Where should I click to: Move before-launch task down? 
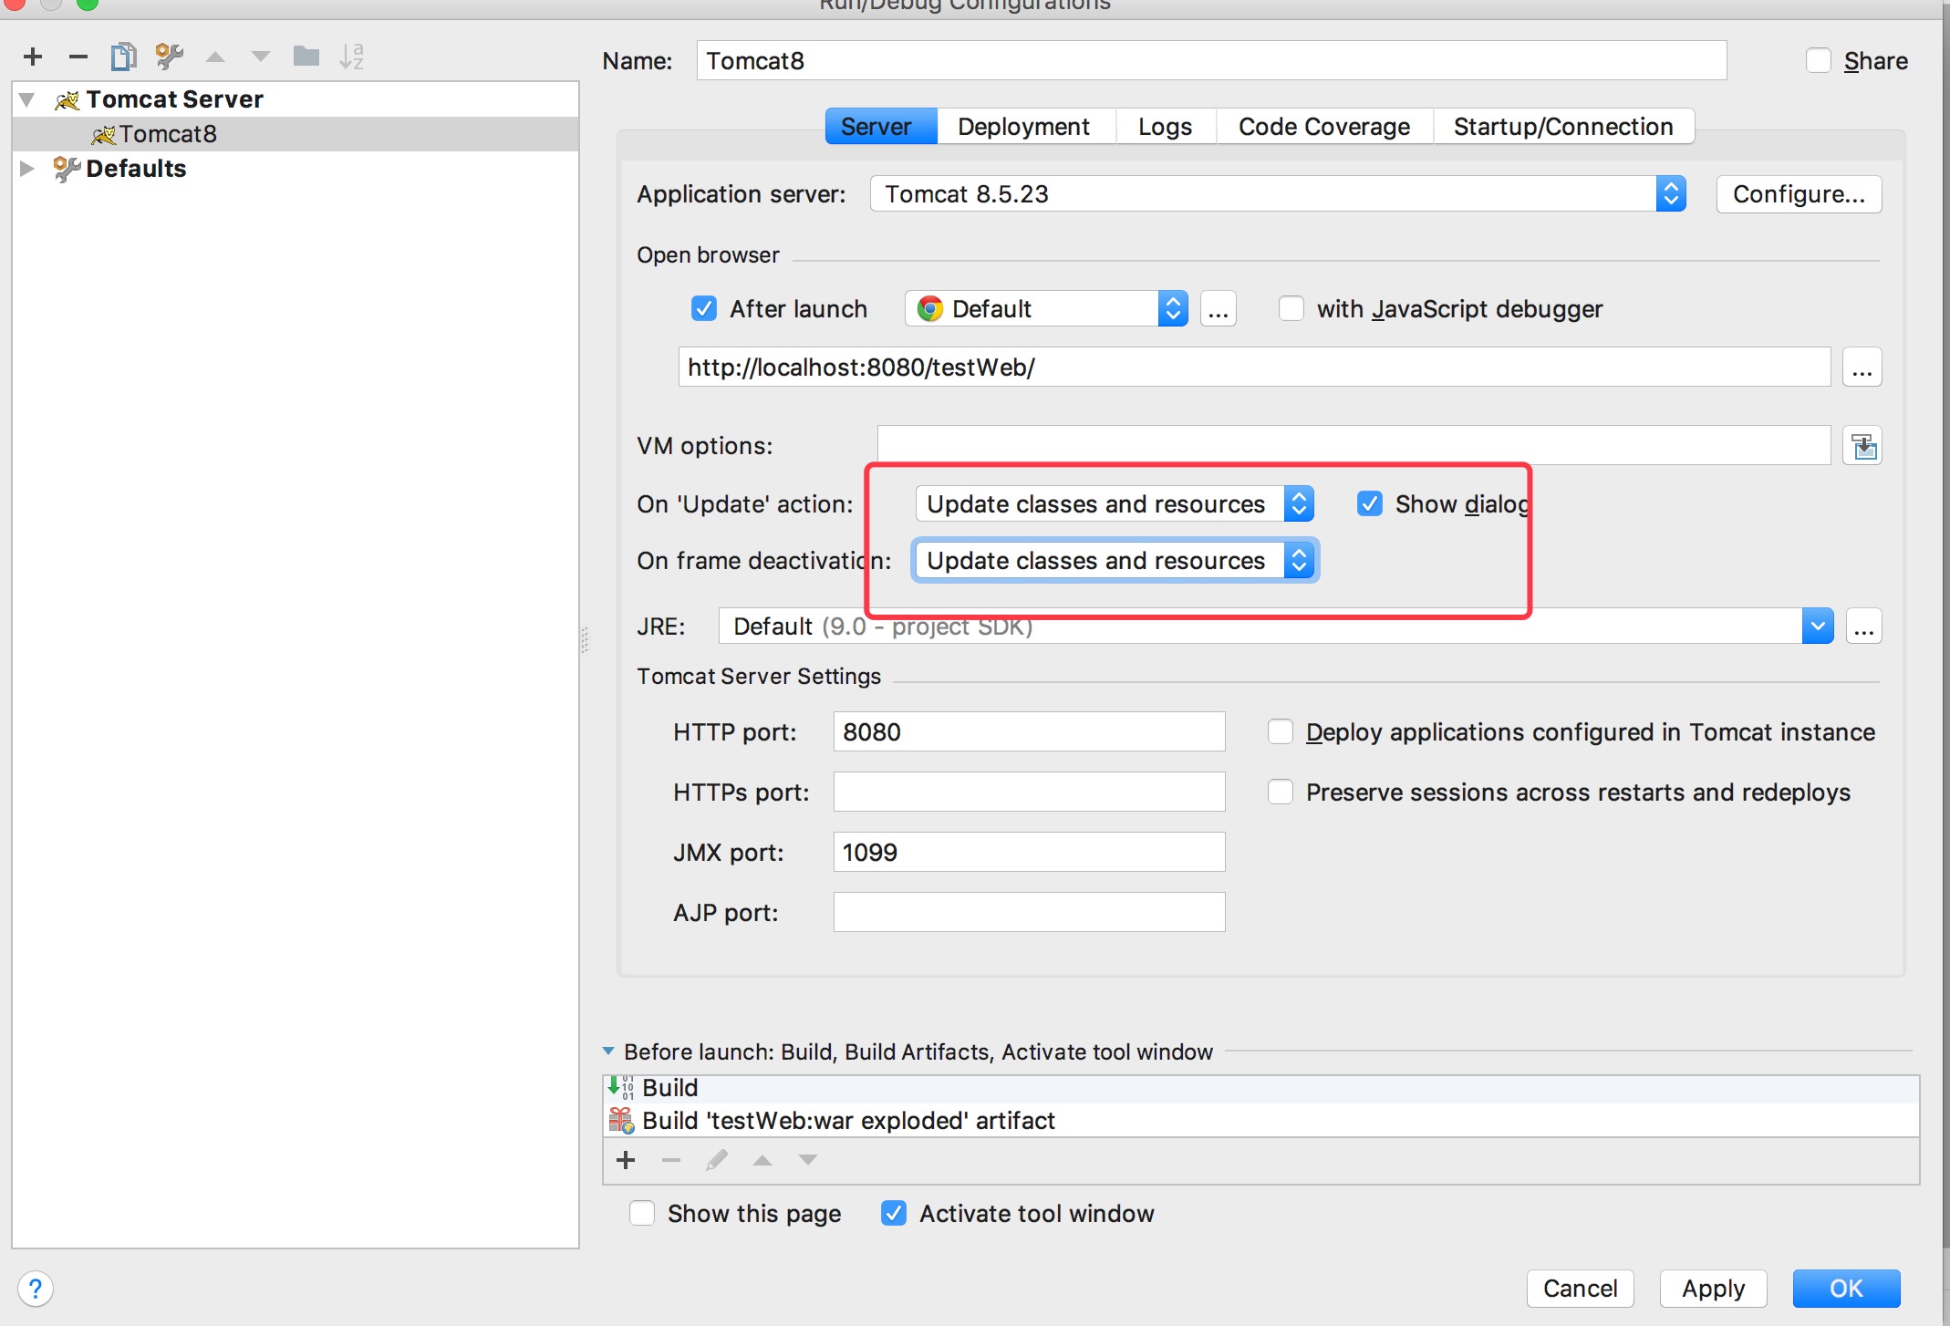(808, 1160)
